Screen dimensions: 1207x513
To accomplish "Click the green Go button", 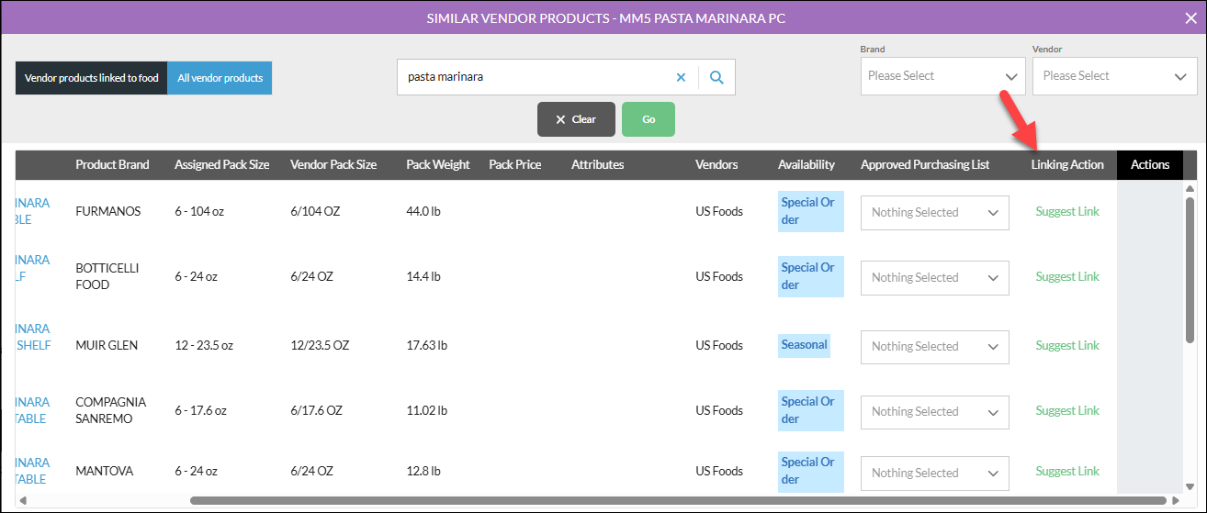I will click(x=649, y=119).
